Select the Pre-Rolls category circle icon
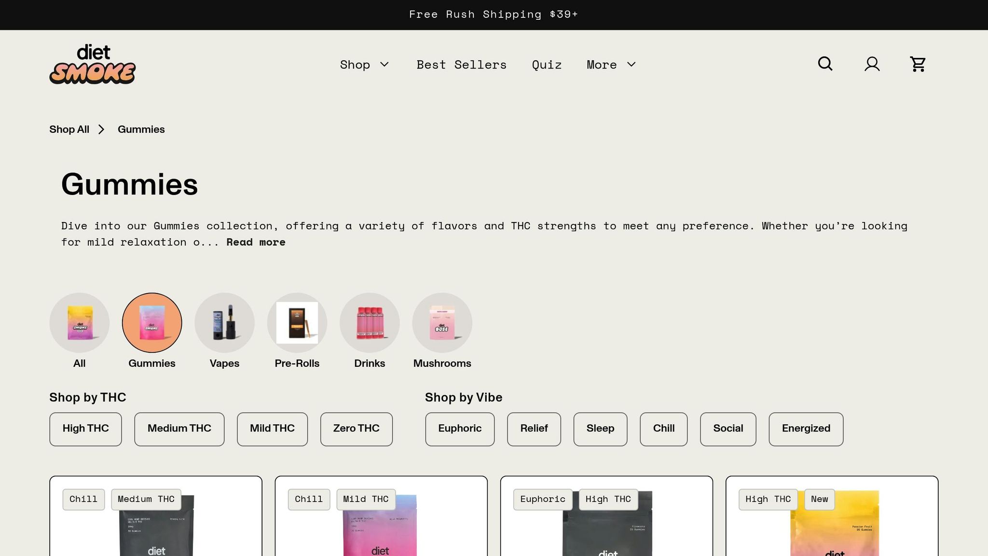Screen dimensions: 988x556 coord(297,322)
